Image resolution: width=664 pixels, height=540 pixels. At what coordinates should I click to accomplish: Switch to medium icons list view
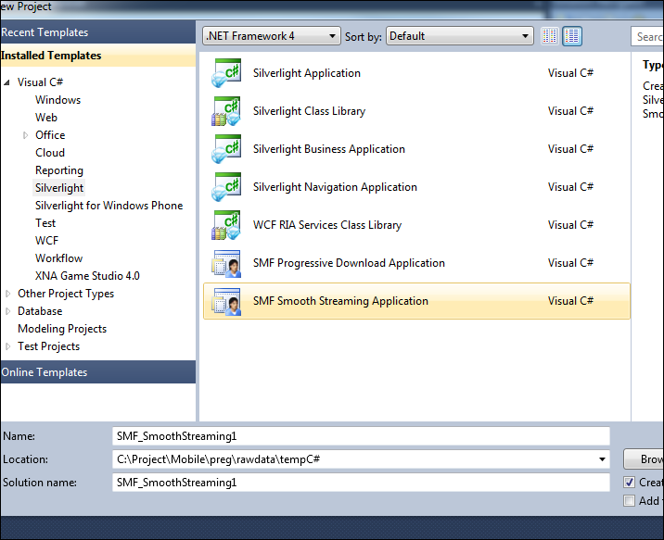coord(572,36)
